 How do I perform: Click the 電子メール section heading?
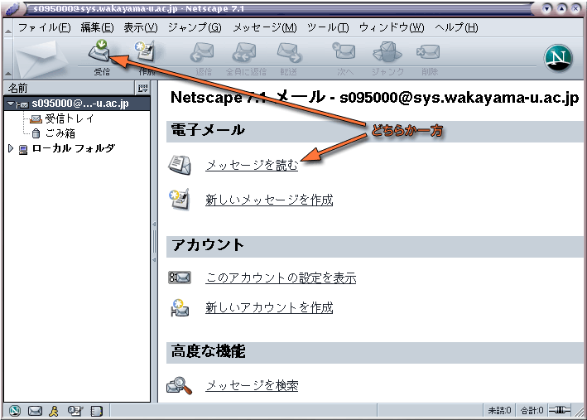pos(208,130)
